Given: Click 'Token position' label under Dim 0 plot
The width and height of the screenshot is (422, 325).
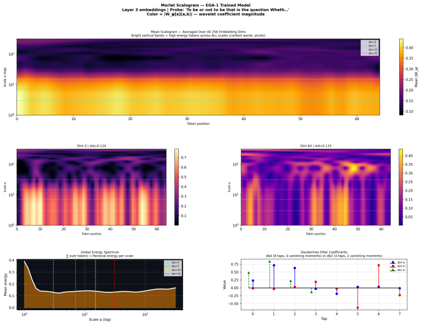Looking at the screenshot, I should (92, 234).
